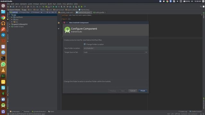The width and height of the screenshot is (205, 115).
Task: Click the Open file toolbar icon
Action: pyautogui.click(x=8, y=7)
